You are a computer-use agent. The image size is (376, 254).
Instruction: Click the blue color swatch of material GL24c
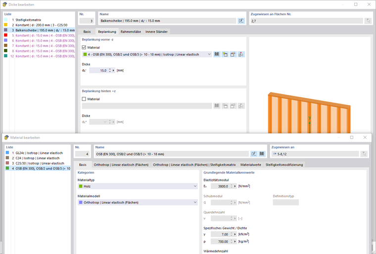tap(7, 152)
